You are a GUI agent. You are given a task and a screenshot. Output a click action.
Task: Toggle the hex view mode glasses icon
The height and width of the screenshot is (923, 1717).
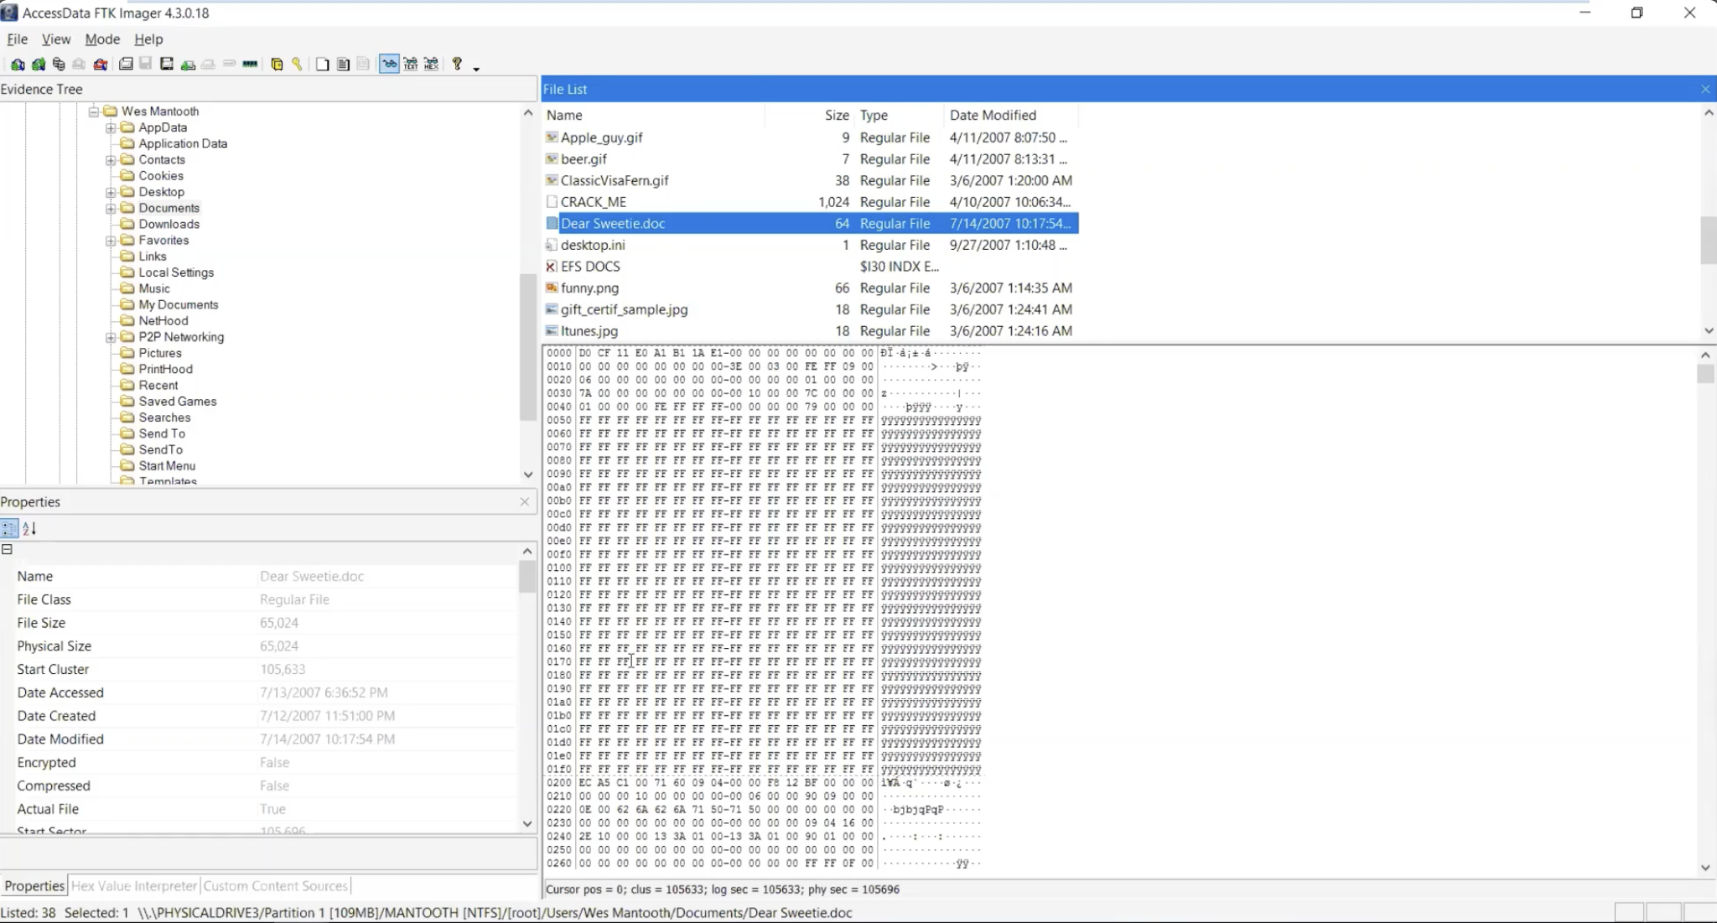coord(430,64)
